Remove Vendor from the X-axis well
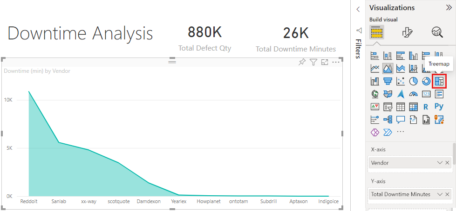 447,163
